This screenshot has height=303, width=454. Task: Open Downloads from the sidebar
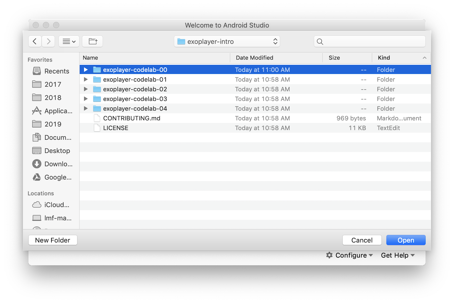click(x=58, y=164)
